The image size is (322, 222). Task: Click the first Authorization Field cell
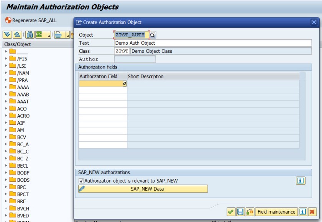[x=100, y=83]
